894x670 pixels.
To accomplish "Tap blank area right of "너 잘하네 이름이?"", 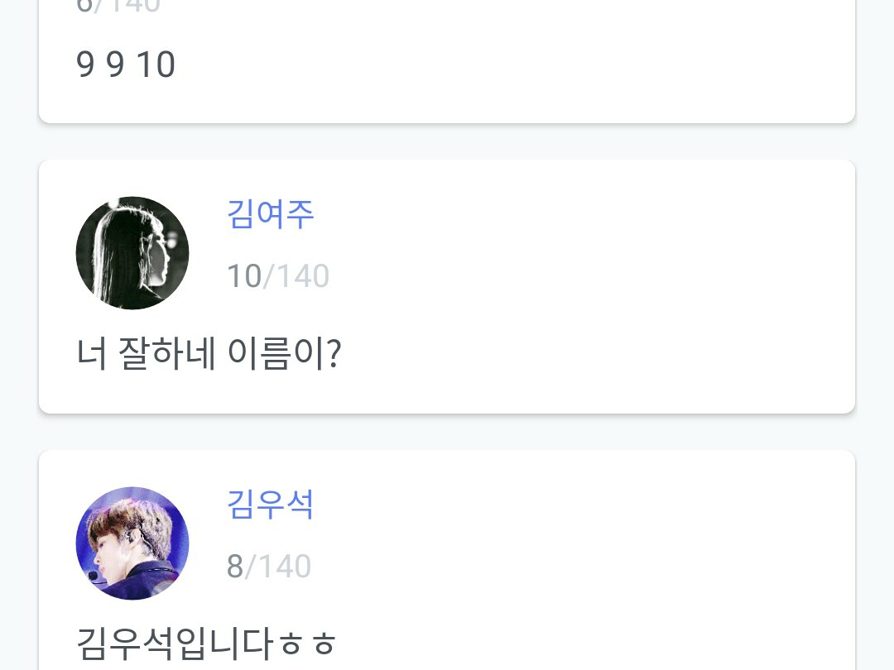I will tap(596, 355).
